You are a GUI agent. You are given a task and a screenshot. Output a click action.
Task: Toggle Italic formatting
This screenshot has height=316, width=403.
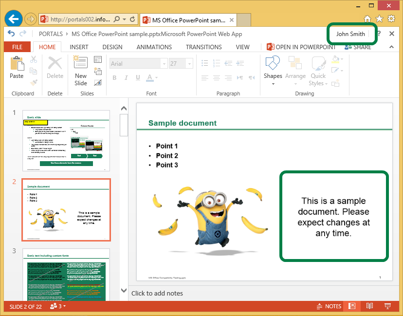126,77
